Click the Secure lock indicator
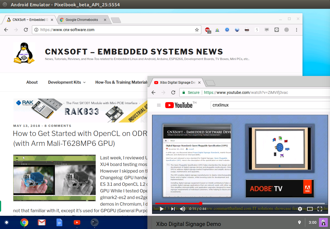 [x=191, y=92]
